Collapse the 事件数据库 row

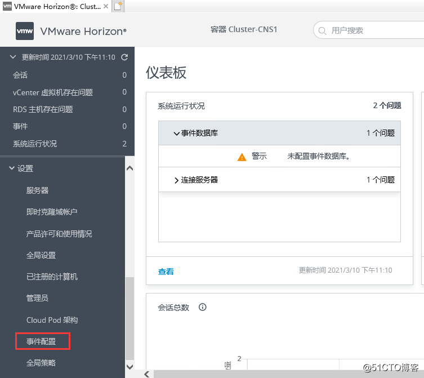pyautogui.click(x=177, y=134)
